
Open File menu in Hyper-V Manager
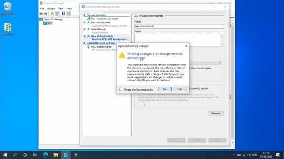(x=42, y=8)
